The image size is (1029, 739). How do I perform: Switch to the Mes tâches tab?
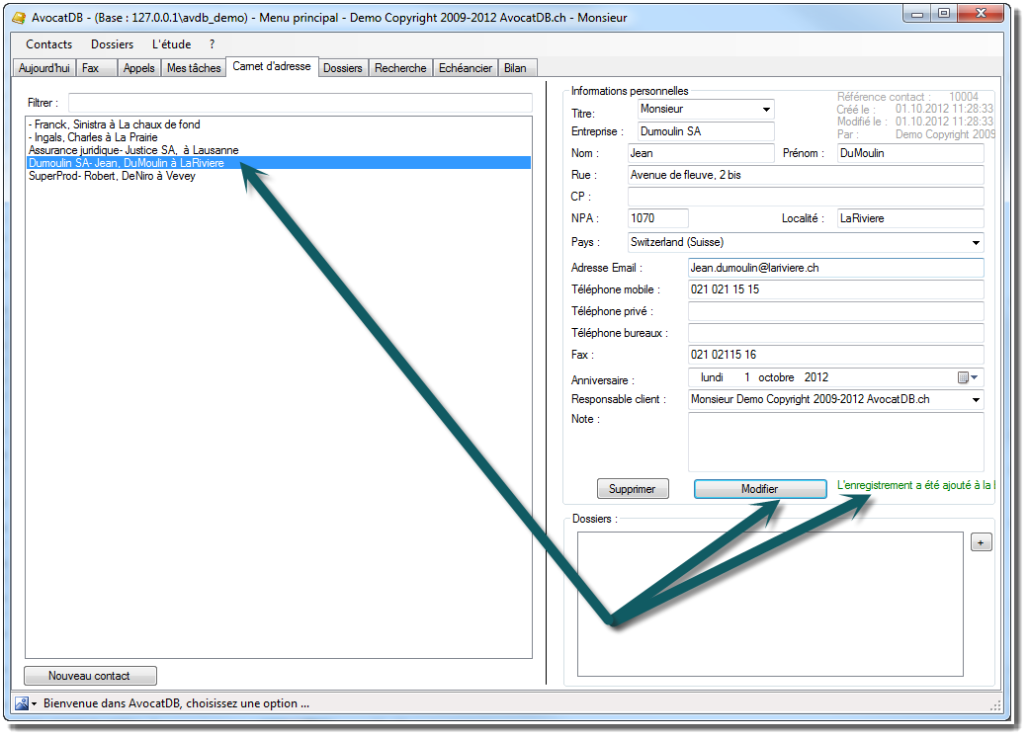coord(194,68)
